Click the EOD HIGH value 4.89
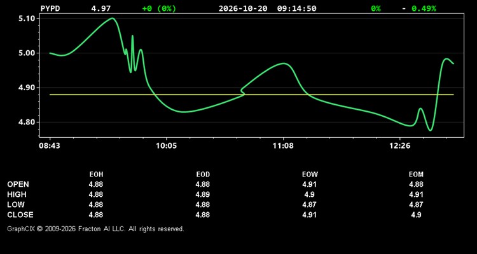 (203, 194)
